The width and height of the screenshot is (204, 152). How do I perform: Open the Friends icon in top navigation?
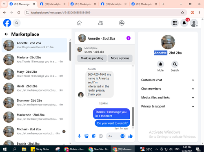(x=101, y=23)
